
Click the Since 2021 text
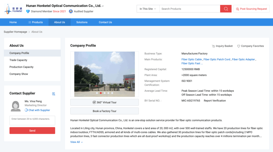(59, 11)
